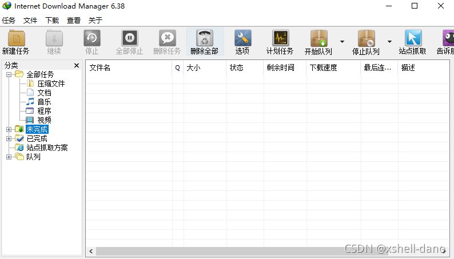Open the 计划任务 scheduler icon
Screen dimensions: 454x259
pyautogui.click(x=280, y=38)
